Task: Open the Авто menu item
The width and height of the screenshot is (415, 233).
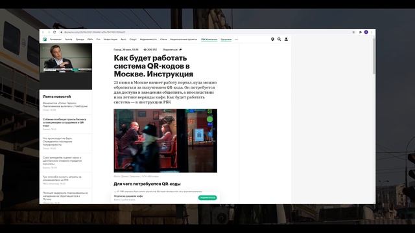Action: point(123,39)
